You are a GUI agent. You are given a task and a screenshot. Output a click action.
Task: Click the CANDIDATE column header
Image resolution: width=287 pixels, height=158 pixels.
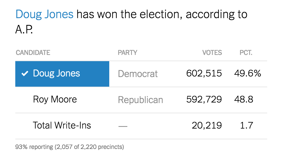pos(33,53)
